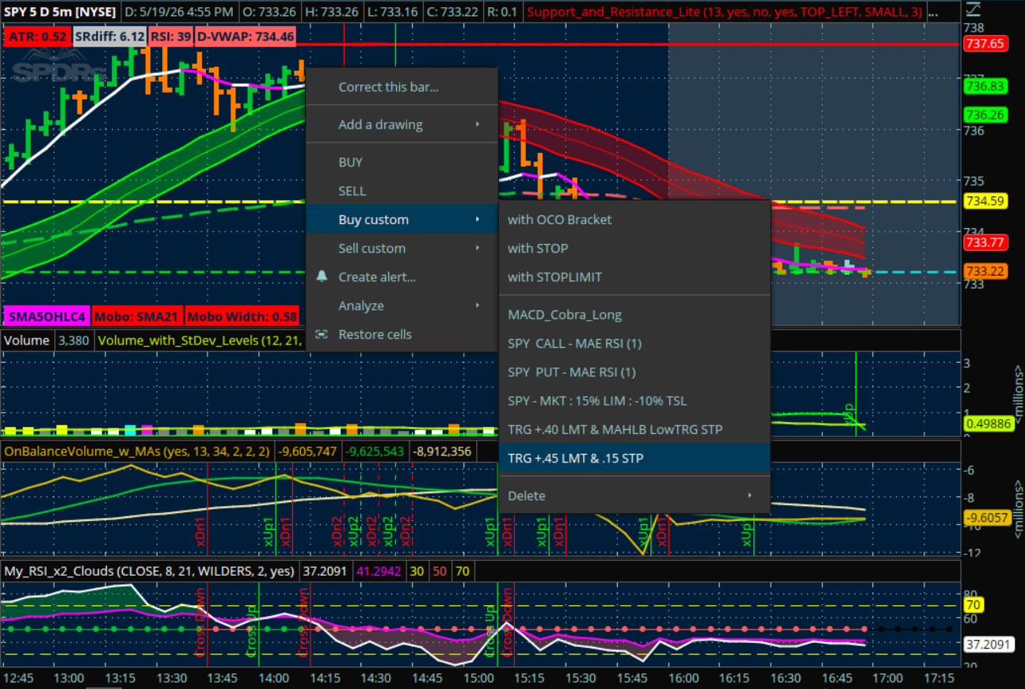Choose the with STOP order template

point(634,248)
